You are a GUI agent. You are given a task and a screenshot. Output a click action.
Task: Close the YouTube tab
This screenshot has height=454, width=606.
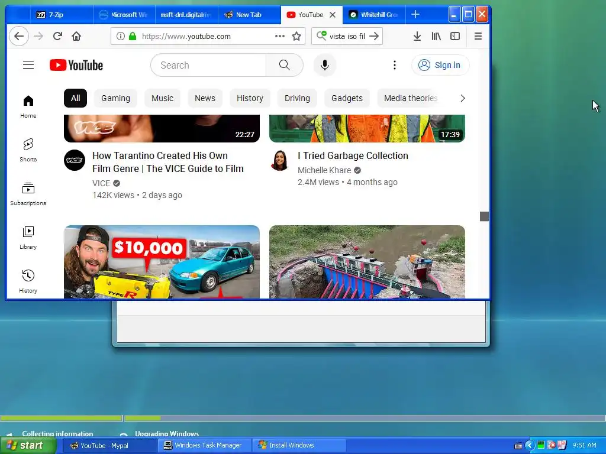[333, 15]
